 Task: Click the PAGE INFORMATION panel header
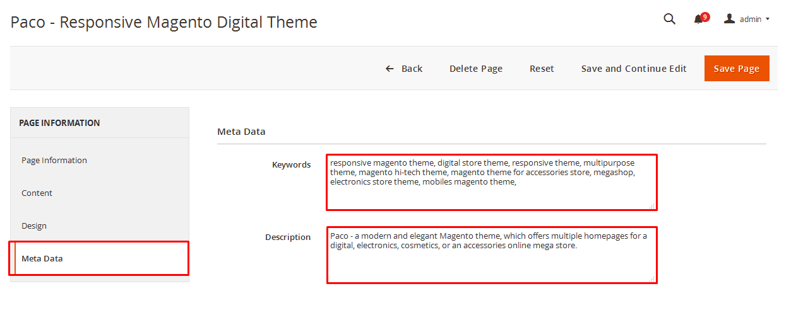pos(100,123)
